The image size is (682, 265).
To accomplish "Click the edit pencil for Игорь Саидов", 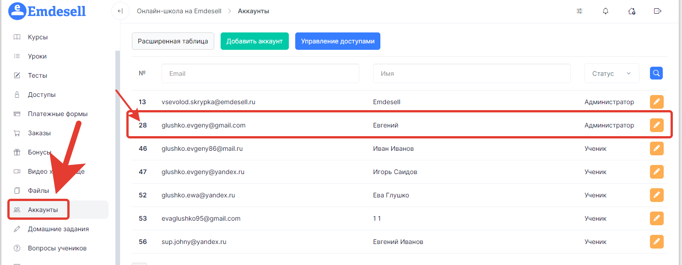I will pos(656,172).
